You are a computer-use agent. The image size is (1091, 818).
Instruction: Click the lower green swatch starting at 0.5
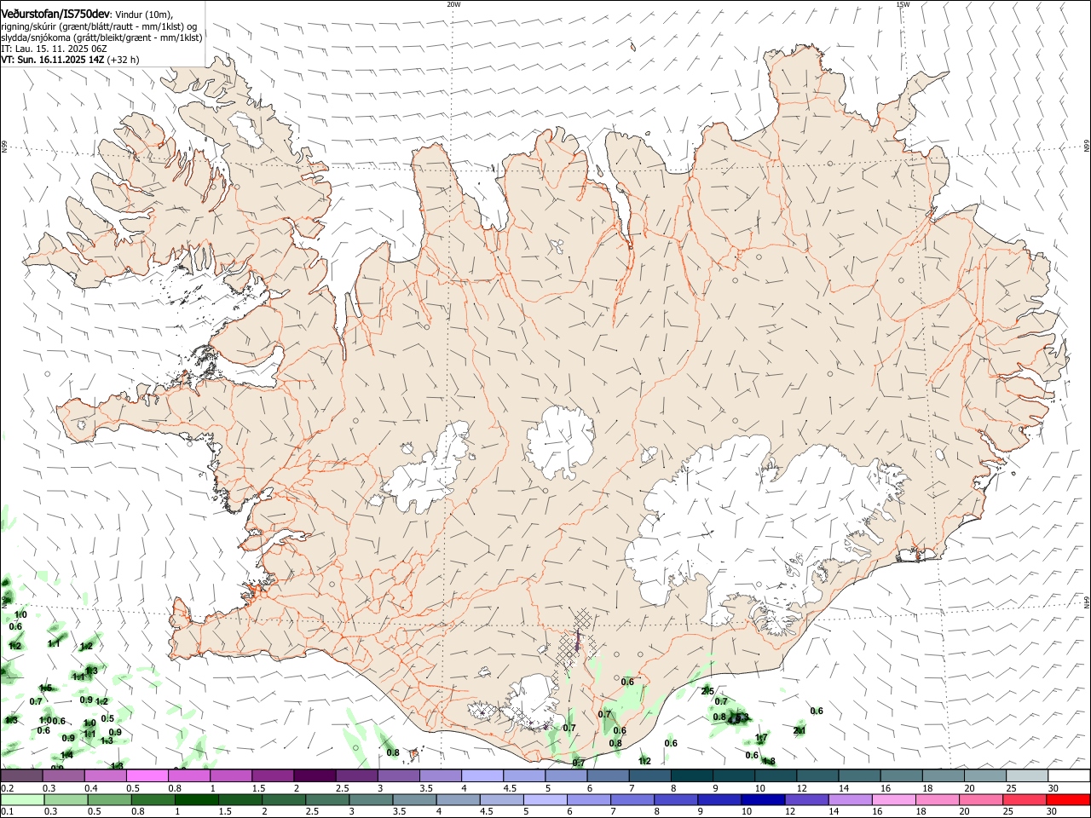[x=109, y=799]
